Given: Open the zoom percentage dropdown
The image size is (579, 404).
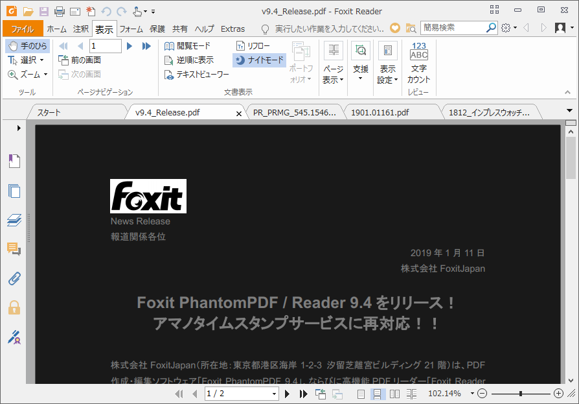Looking at the screenshot, I should (x=472, y=394).
